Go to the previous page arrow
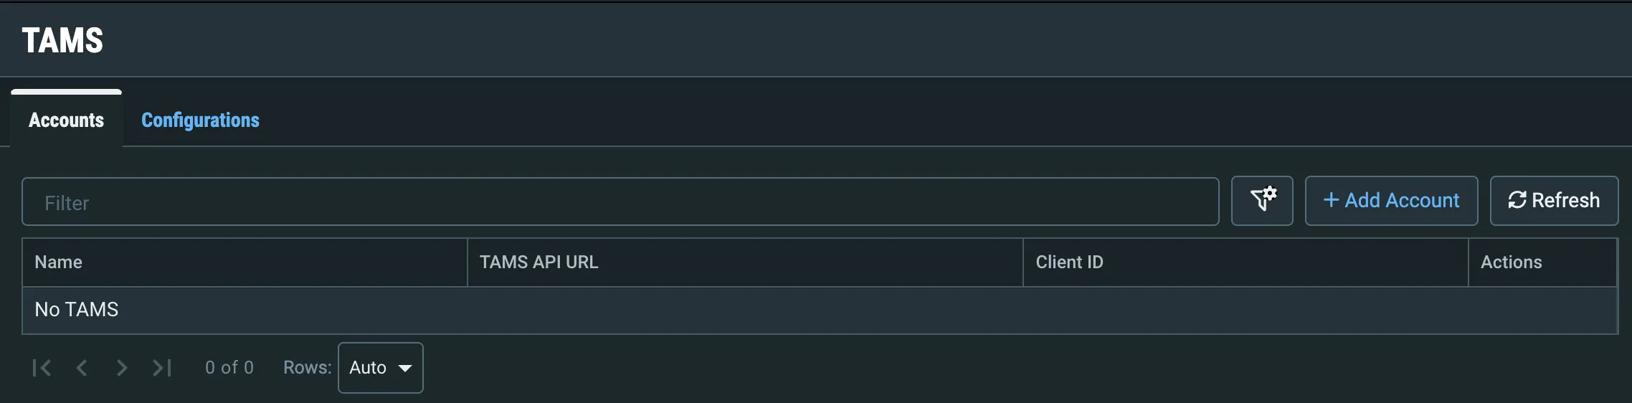Image resolution: width=1632 pixels, height=403 pixels. (x=82, y=368)
